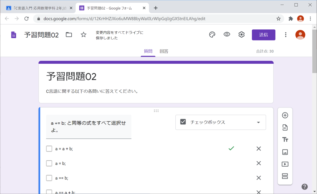Check the option a = b;
This screenshot has height=194, width=317.
49,163
